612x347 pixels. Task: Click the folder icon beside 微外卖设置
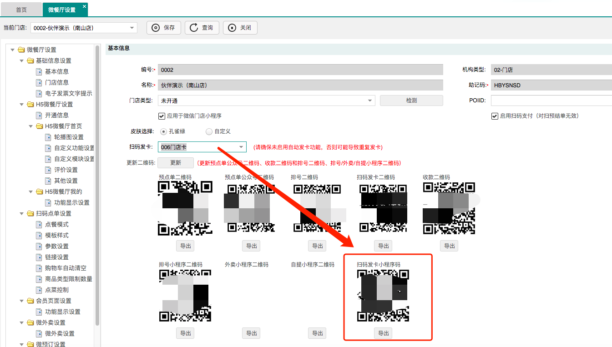point(30,322)
